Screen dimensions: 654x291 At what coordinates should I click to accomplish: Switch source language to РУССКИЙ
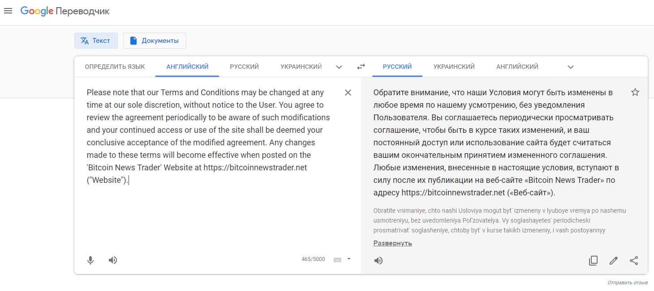click(x=245, y=67)
